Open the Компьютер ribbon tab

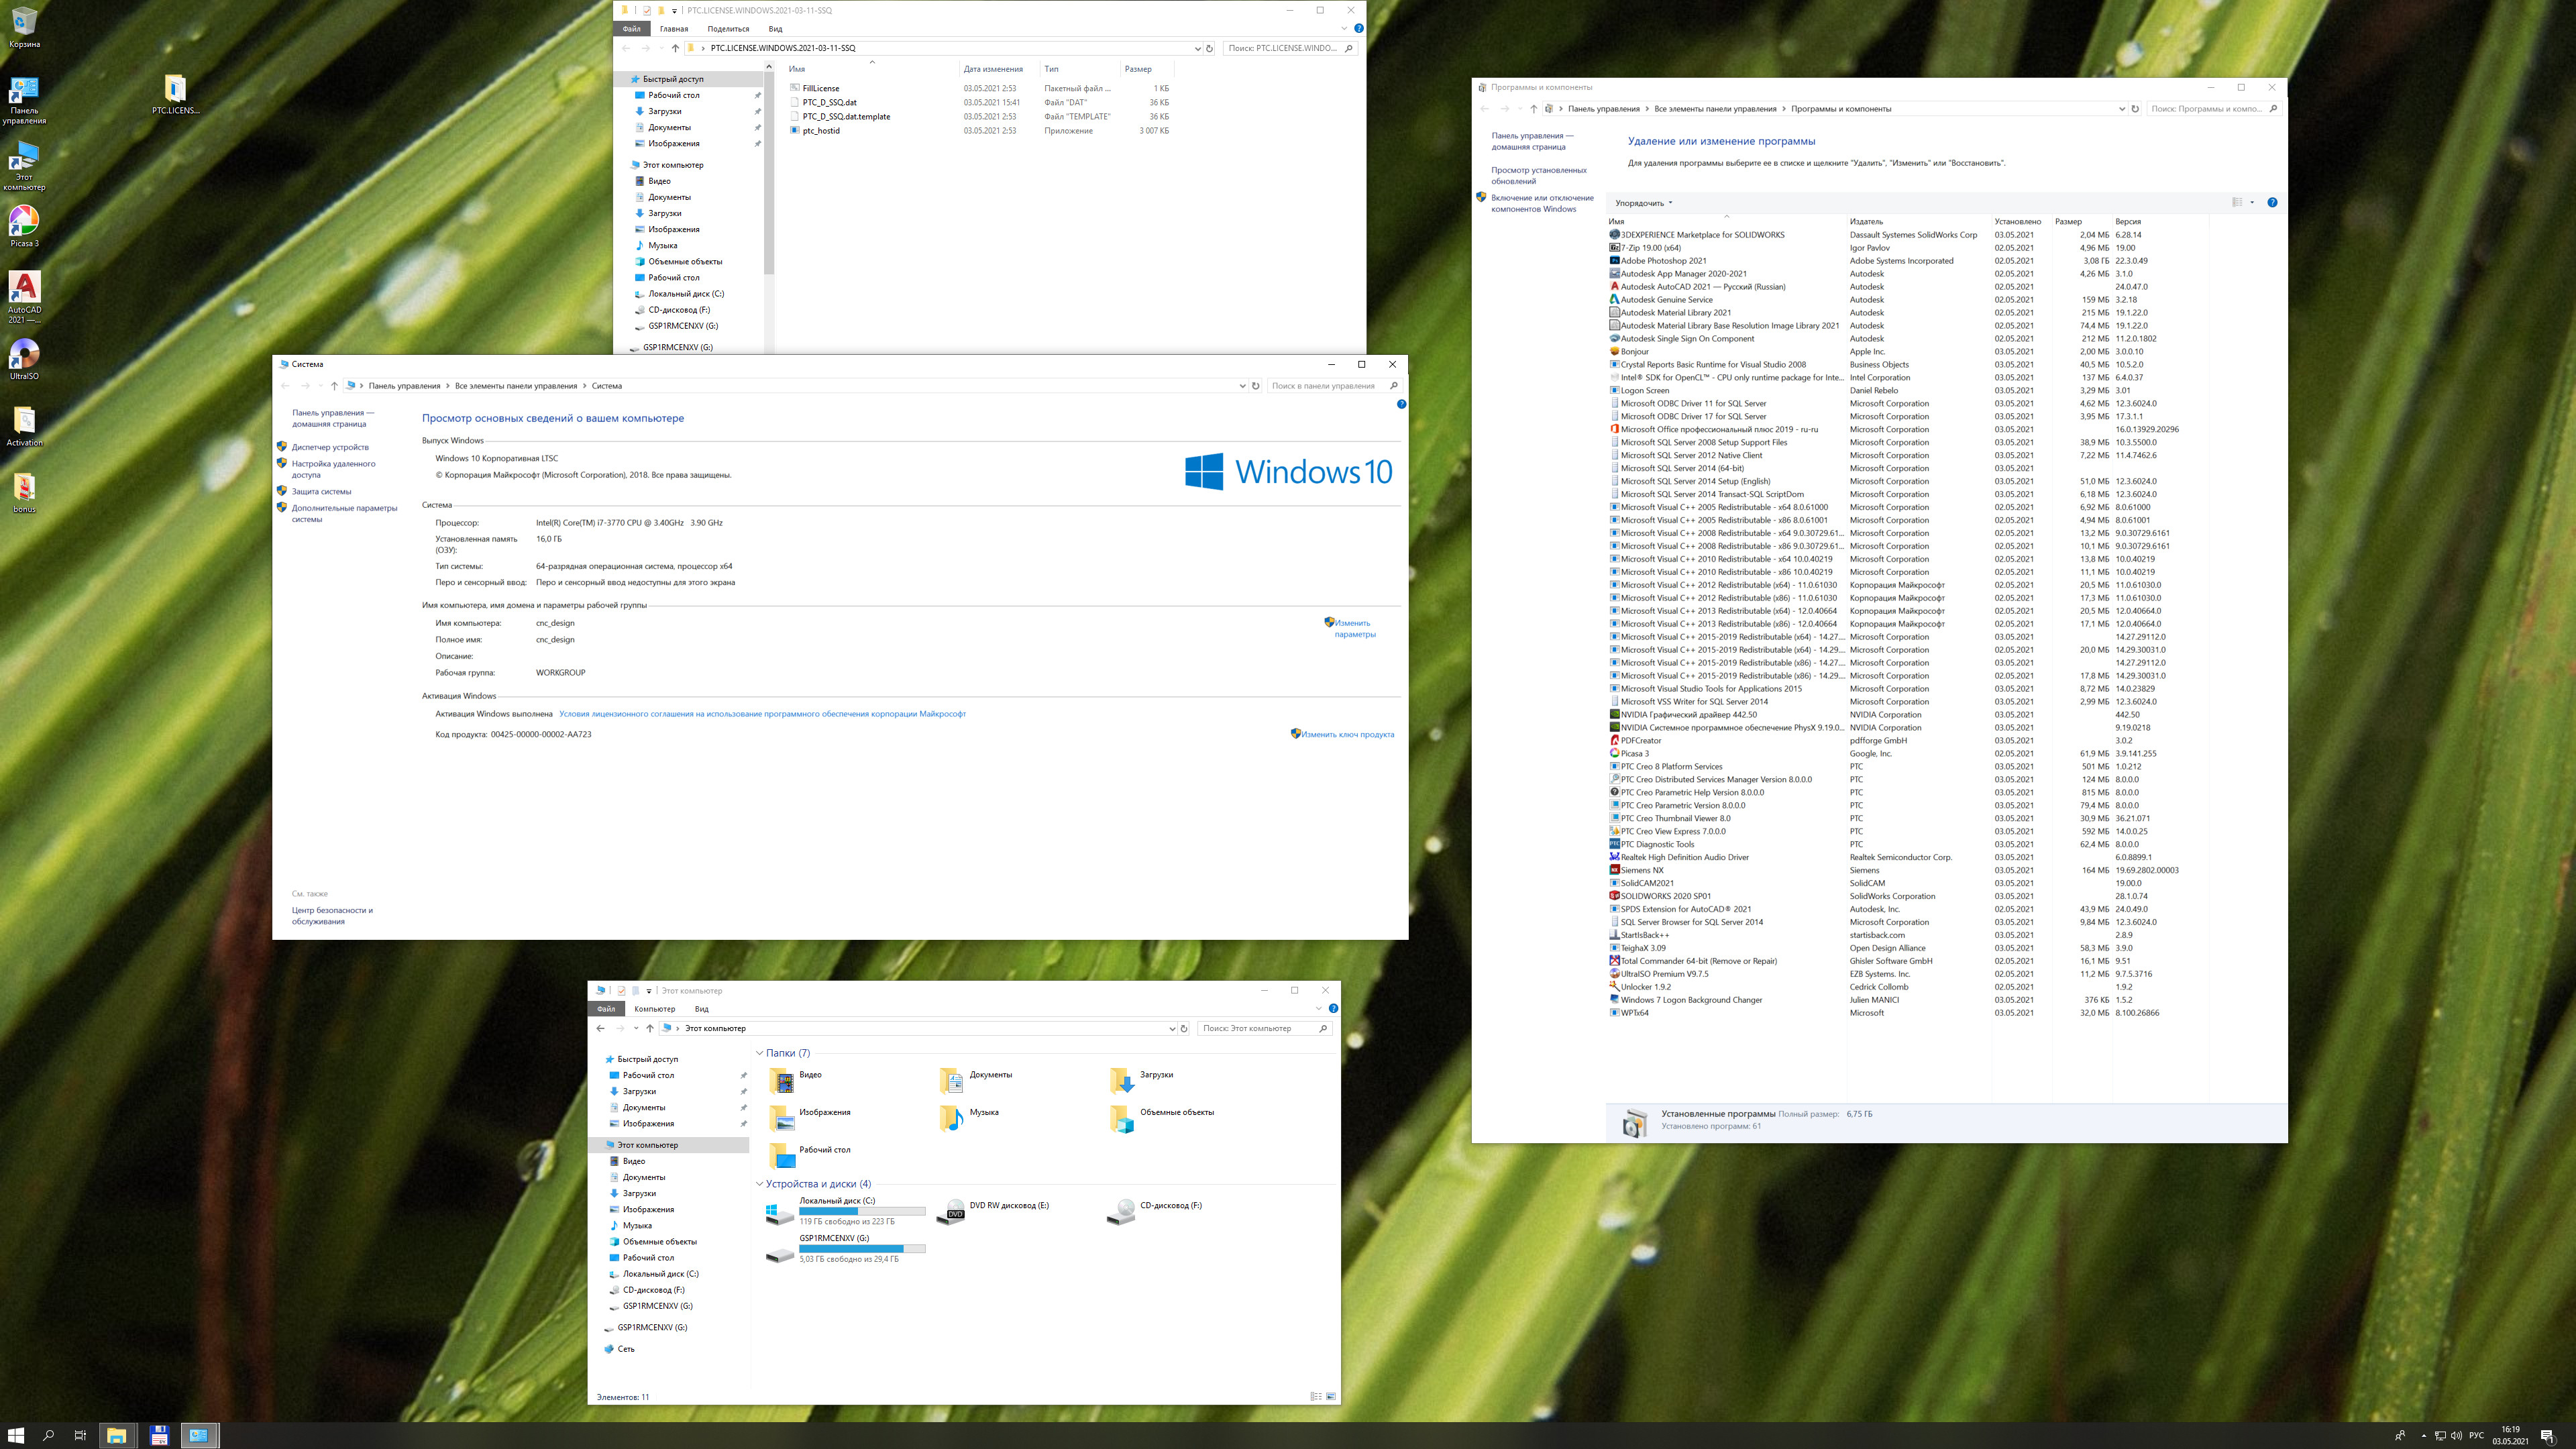(x=654, y=1009)
